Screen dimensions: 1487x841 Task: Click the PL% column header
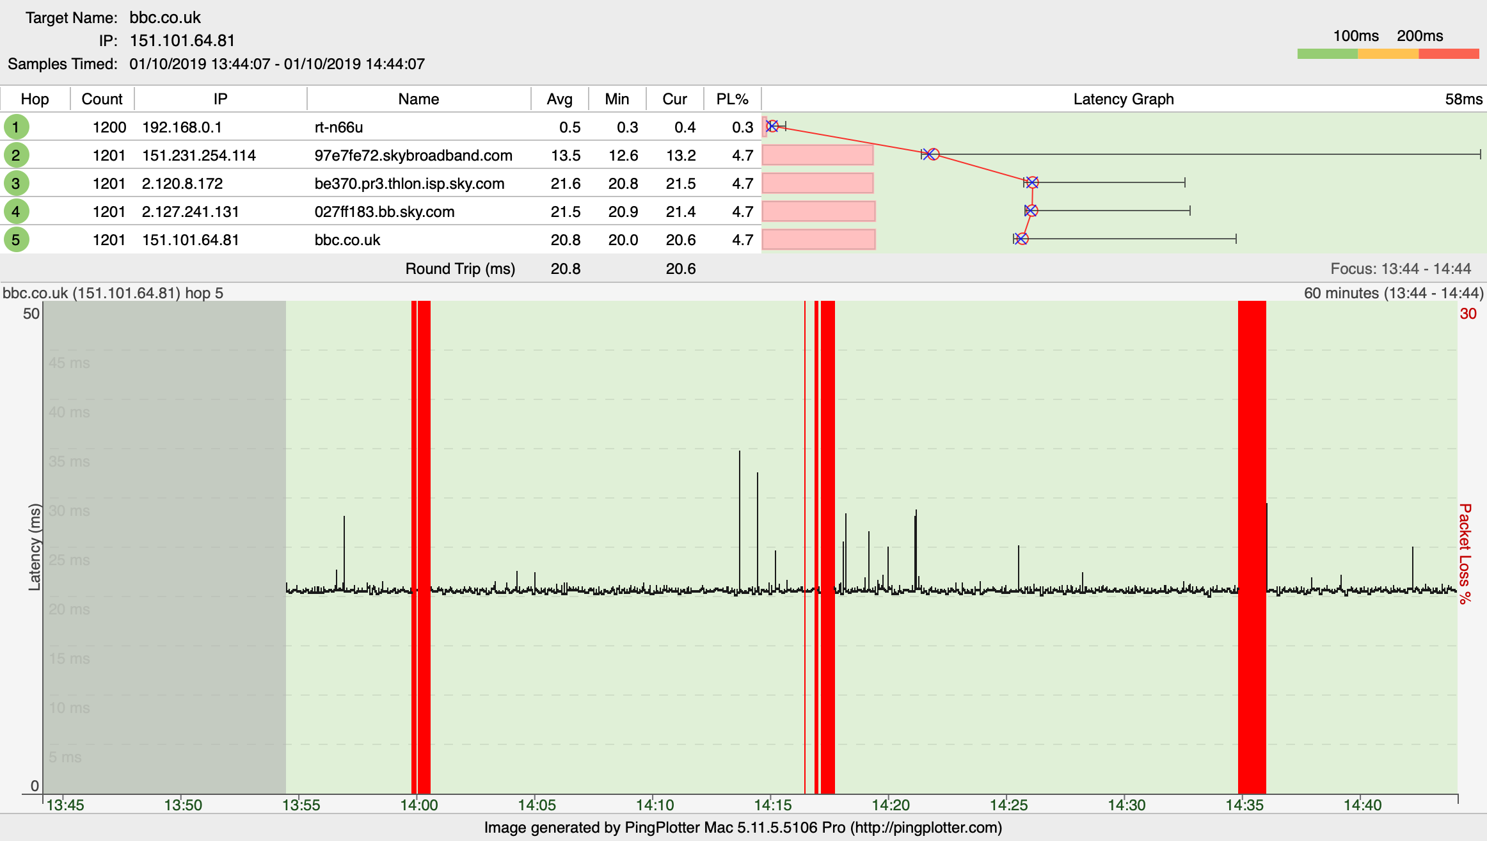pos(732,99)
